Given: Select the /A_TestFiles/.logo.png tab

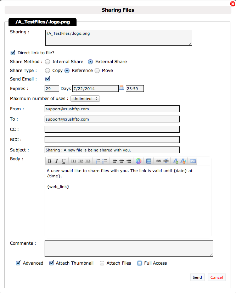Looking at the screenshot, I should click(x=43, y=22).
